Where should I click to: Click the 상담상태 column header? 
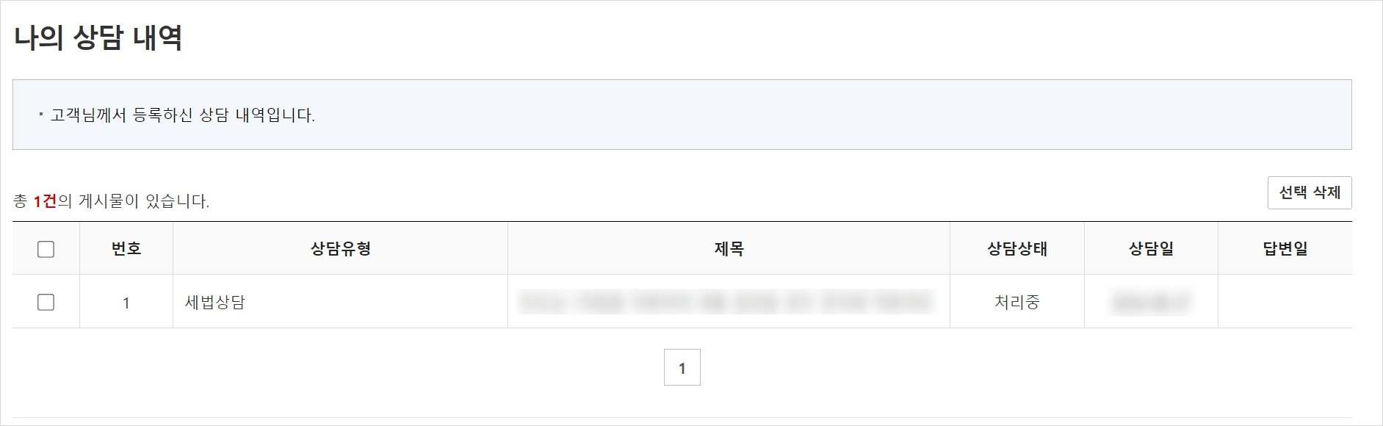click(1018, 249)
